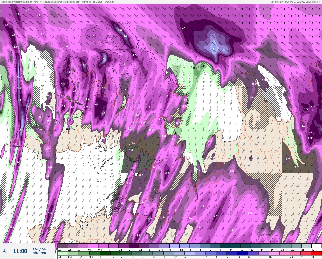Click the '7.feb./ Feb' date label
The height and width of the screenshot is (259, 322).
[x=39, y=249]
